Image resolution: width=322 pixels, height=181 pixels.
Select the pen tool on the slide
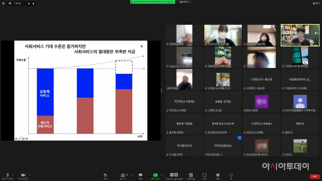[x=20, y=139]
